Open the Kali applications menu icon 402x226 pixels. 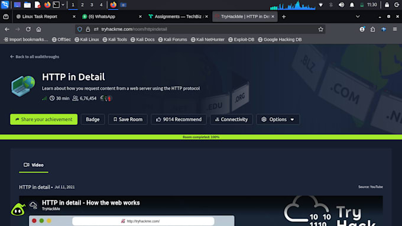(x=5, y=5)
